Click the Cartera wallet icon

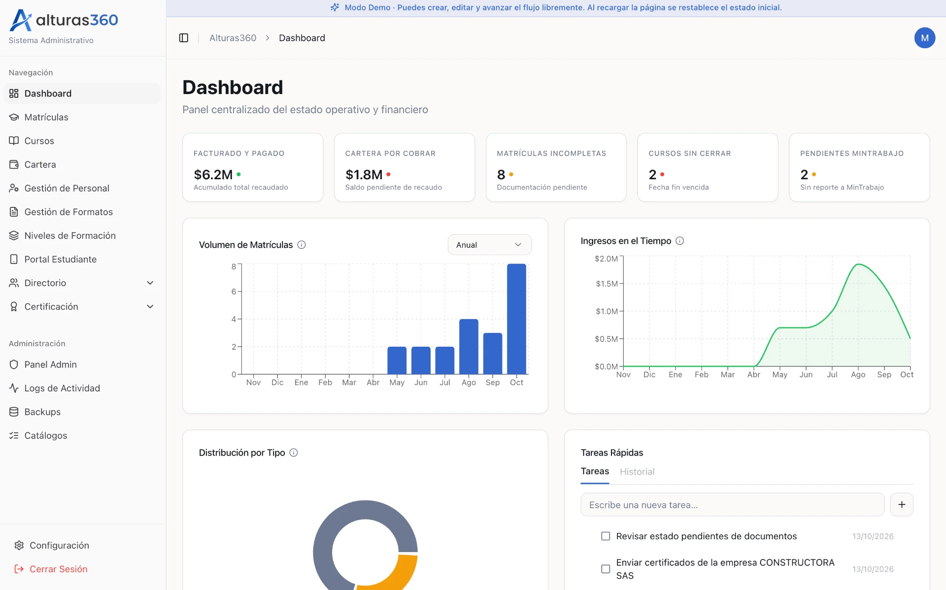[x=14, y=164]
